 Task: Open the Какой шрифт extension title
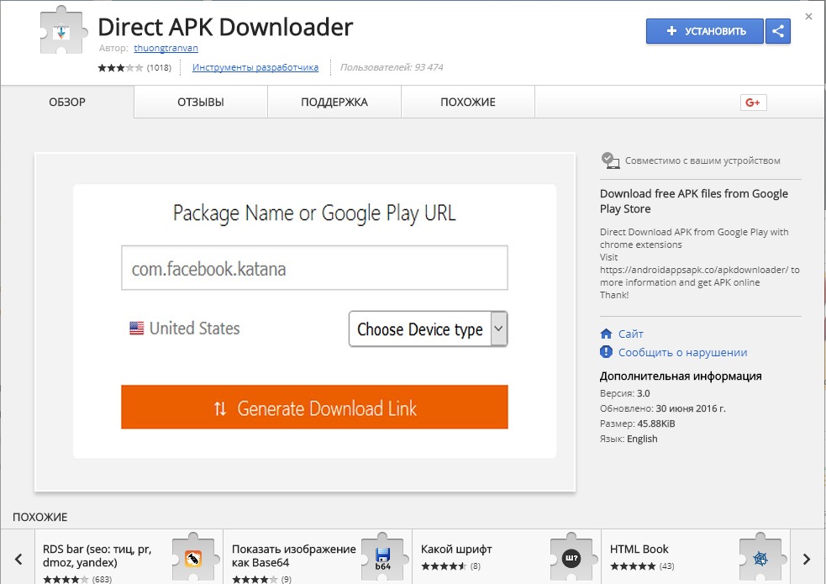(456, 550)
